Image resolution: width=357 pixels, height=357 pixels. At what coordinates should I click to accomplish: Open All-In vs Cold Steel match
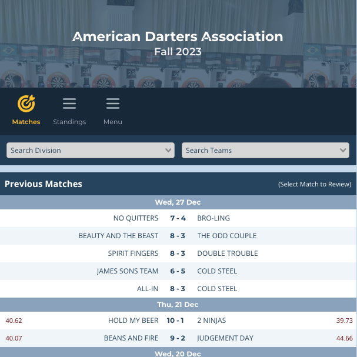pyautogui.click(x=178, y=289)
